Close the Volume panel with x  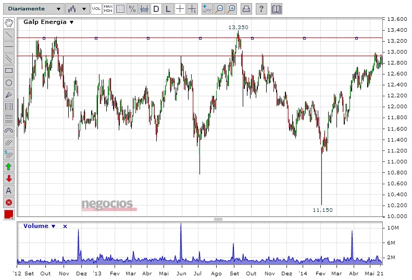click(x=65, y=226)
